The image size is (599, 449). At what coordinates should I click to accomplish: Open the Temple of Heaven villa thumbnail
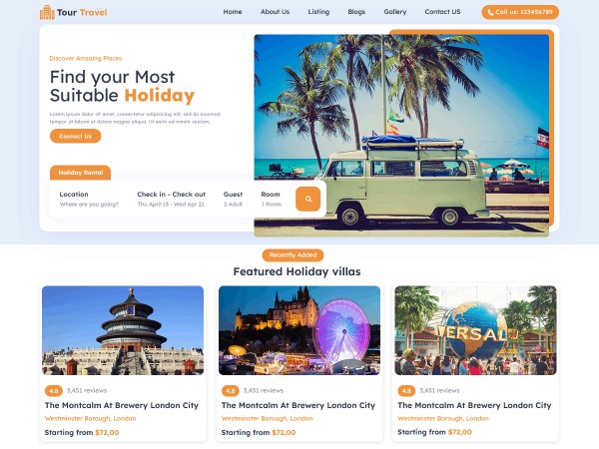(x=123, y=330)
